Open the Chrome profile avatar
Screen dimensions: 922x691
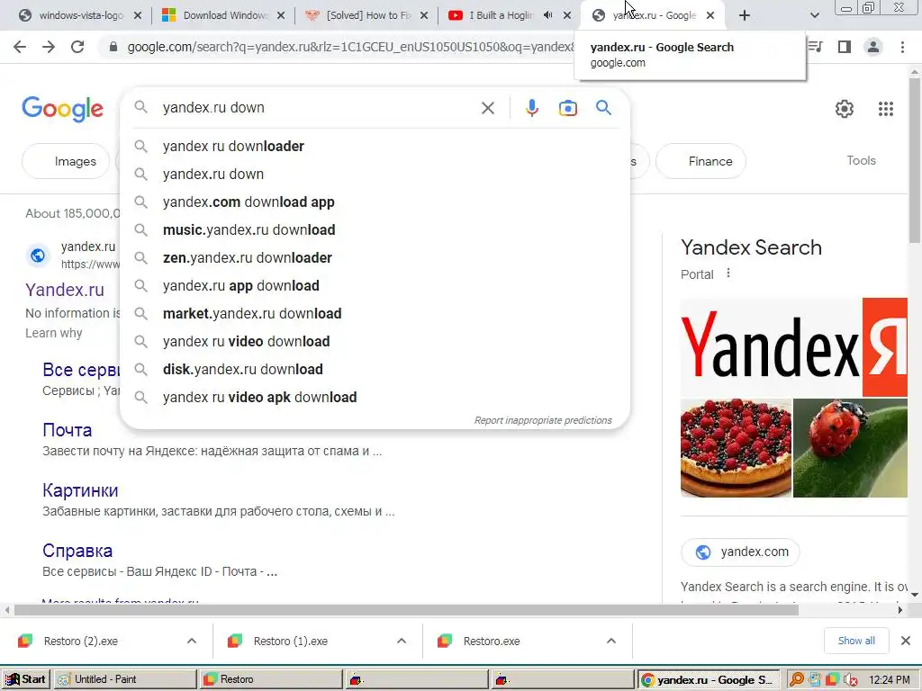click(x=873, y=47)
